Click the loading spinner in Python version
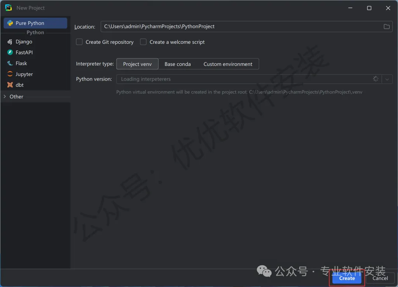 [x=376, y=79]
